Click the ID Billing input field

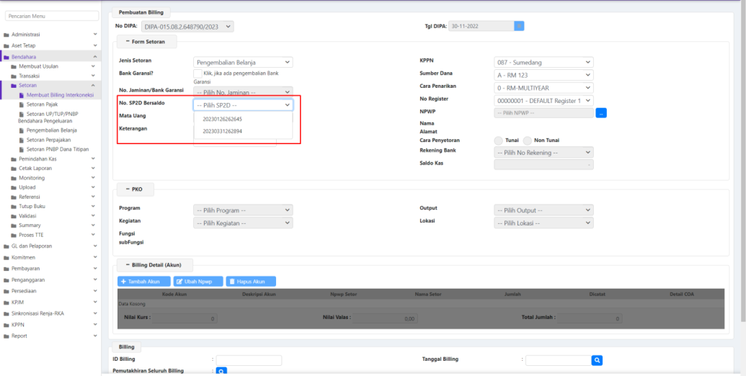tap(249, 360)
